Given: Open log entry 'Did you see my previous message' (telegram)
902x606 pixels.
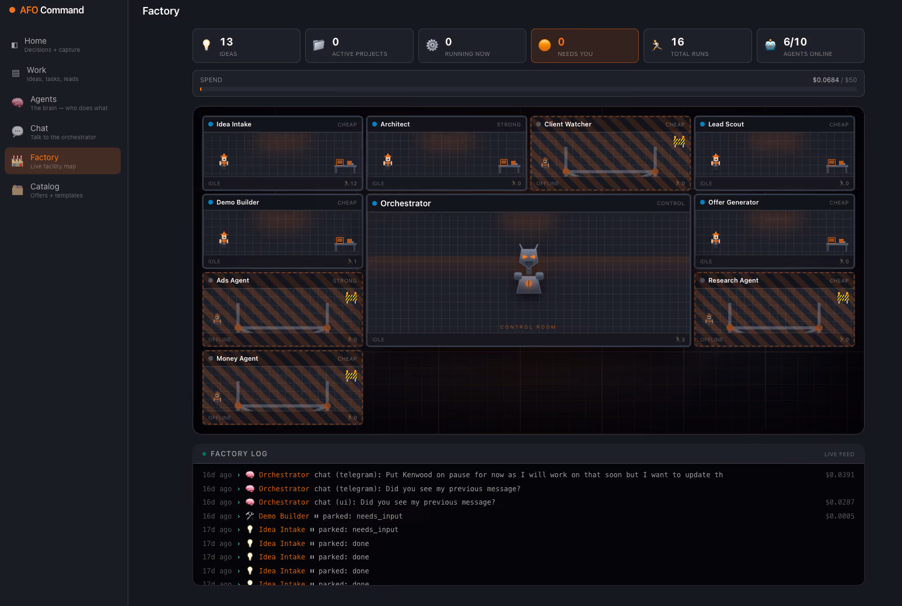Looking at the screenshot, I should (529, 489).
